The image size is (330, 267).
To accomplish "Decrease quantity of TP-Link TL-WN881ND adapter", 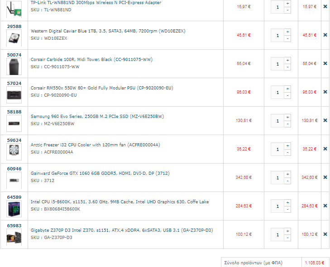I will [287, 10].
